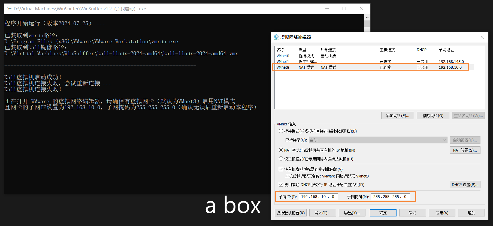Click the WinSniffer console title bar icon

tap(10, 9)
